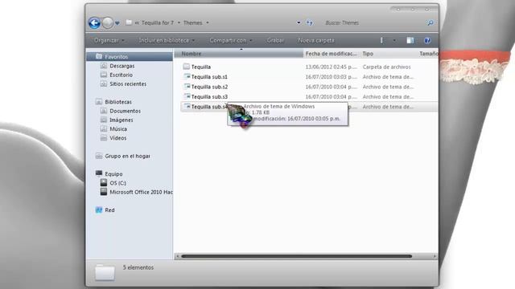Image resolution: width=515 pixels, height=289 pixels.
Task: Select Red network item
Action: tap(109, 210)
